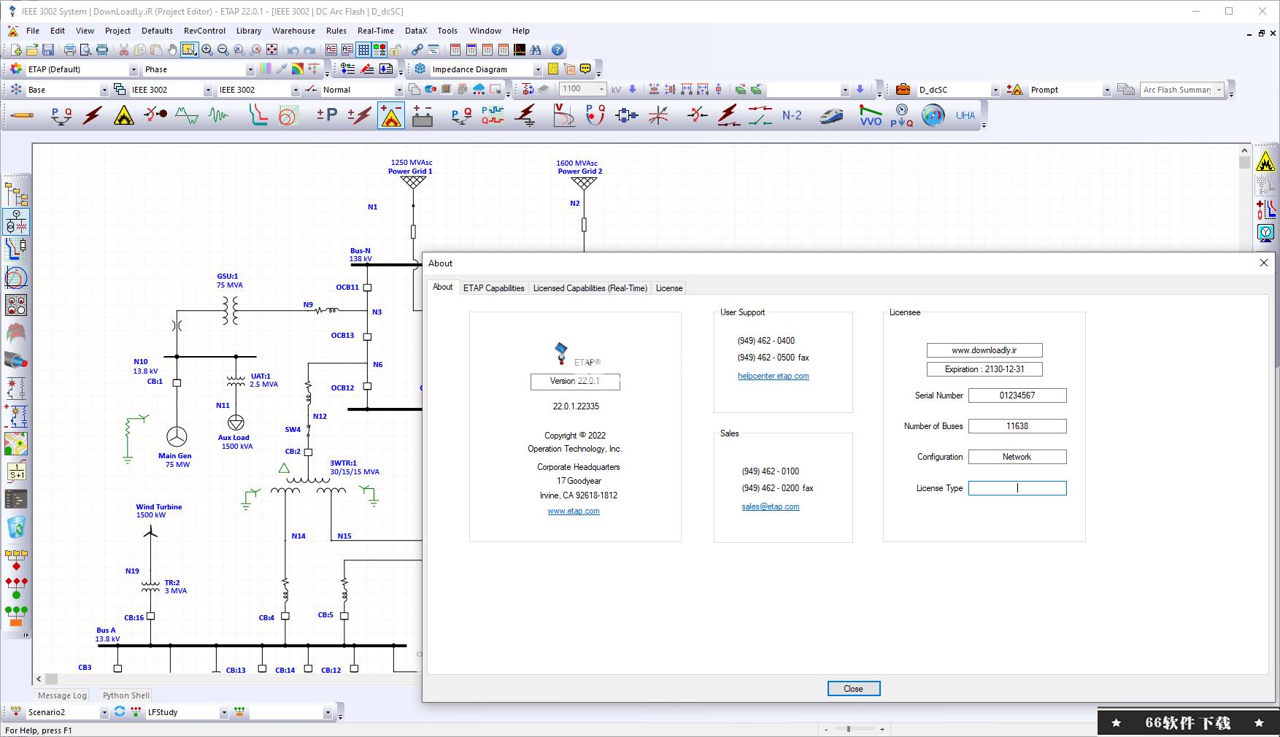The width and height of the screenshot is (1280, 737).
Task: Close the About dialog with Close button
Action: pos(853,689)
